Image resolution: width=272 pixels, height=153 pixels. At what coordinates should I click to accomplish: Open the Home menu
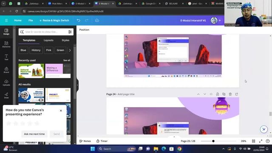(18, 20)
